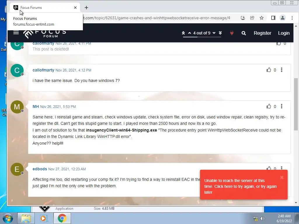Screen dimensions: 299x224
Task: Open callofmarty profile from 4:12 PM post
Action: coord(43,70)
